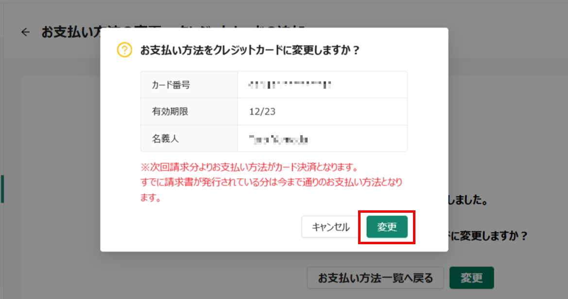This screenshot has height=299, width=568.
Task: Click the masked card number value
Action: pos(290,85)
